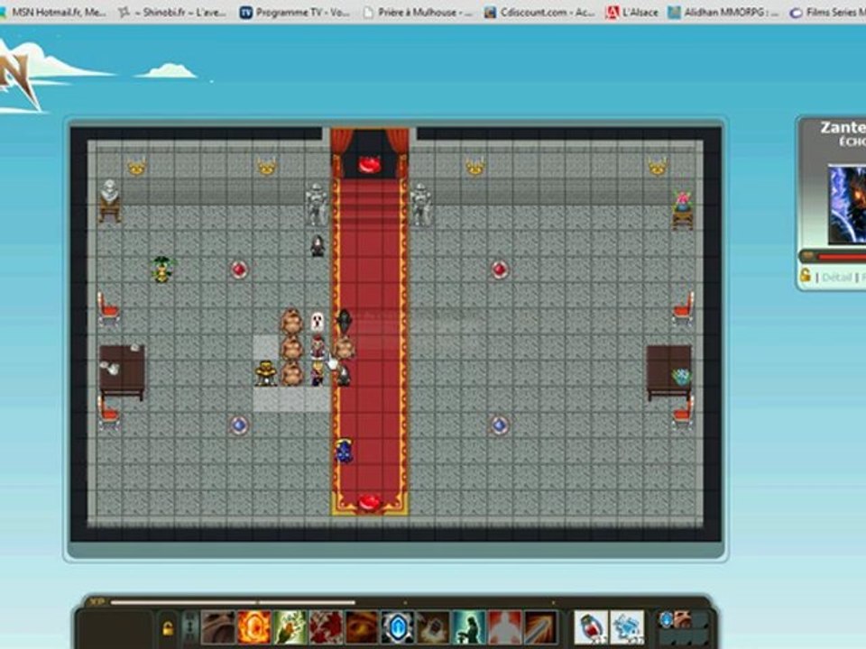Cast the fire shield skill
The height and width of the screenshot is (649, 866).
tap(254, 627)
